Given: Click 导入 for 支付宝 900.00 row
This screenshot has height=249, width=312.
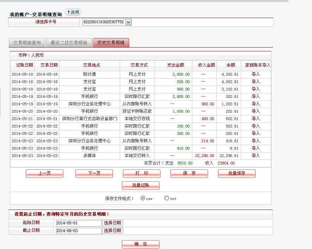Looking at the screenshot, I should (x=256, y=89).
